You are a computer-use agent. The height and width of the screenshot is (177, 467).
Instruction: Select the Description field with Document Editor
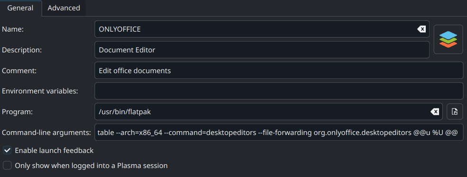click(x=262, y=50)
